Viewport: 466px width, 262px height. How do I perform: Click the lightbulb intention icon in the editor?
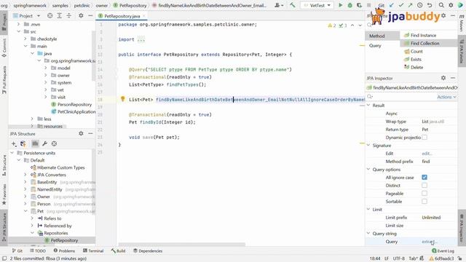122,99
